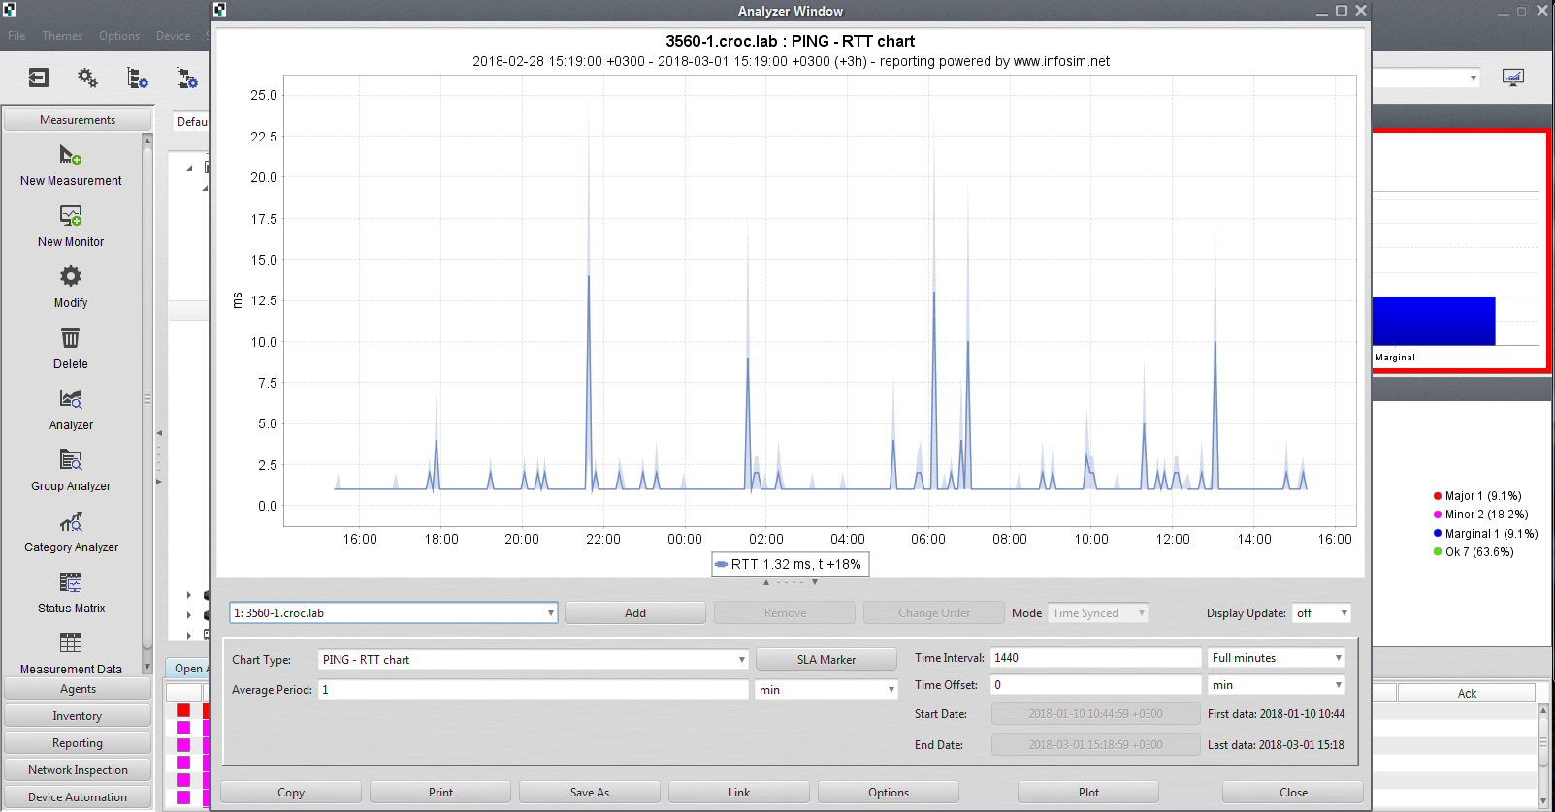Select the Modify gear icon

pyautogui.click(x=71, y=277)
